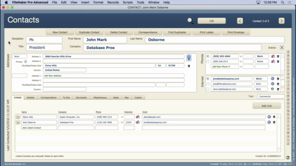Screen dimensions: 296x166
Task: Click the Add Link button
Action: pyautogui.click(x=266, y=106)
